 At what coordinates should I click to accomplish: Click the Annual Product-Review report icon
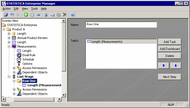click(14, 38)
